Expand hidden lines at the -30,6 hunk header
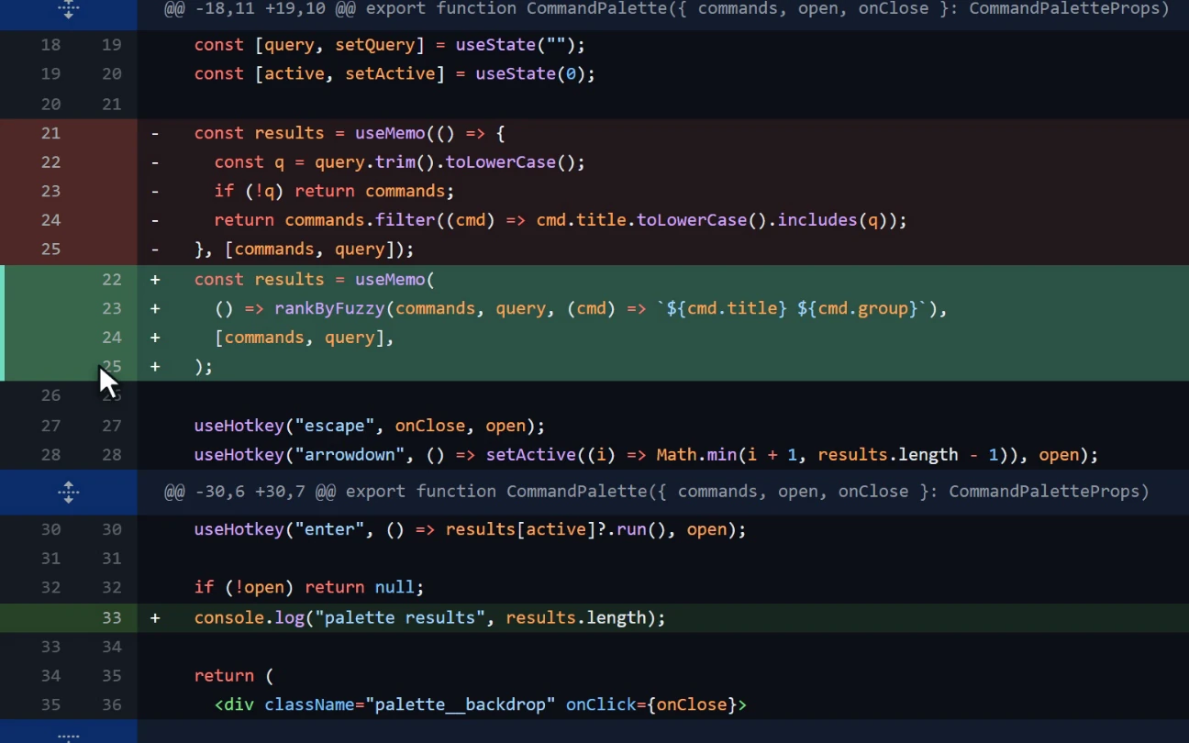This screenshot has height=743, width=1189. [x=68, y=492]
